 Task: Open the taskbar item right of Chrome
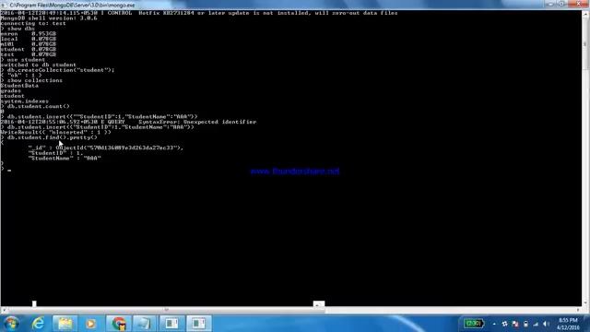145,324
